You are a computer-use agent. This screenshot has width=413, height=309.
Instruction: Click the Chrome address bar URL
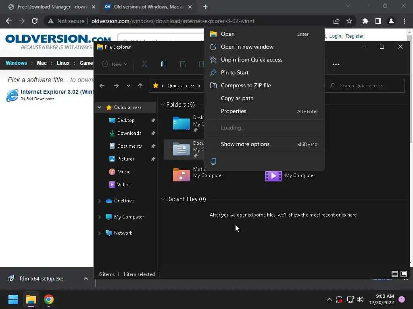click(173, 21)
